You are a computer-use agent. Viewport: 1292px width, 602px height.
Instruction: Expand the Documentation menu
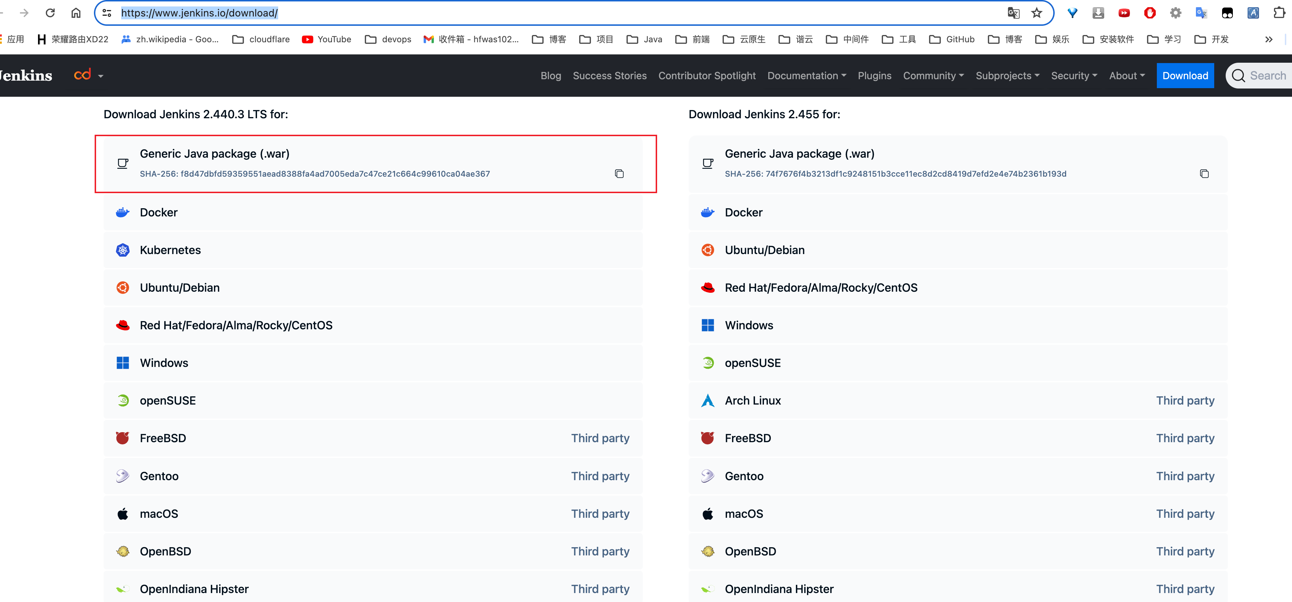click(x=807, y=76)
